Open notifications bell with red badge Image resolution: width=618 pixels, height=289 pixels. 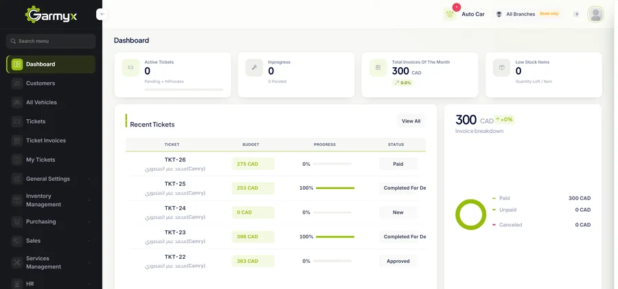click(x=450, y=14)
